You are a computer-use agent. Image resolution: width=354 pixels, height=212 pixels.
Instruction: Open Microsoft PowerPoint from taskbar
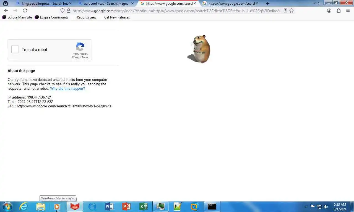pos(126,206)
